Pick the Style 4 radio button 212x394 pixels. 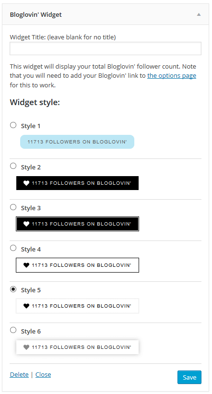point(13,248)
